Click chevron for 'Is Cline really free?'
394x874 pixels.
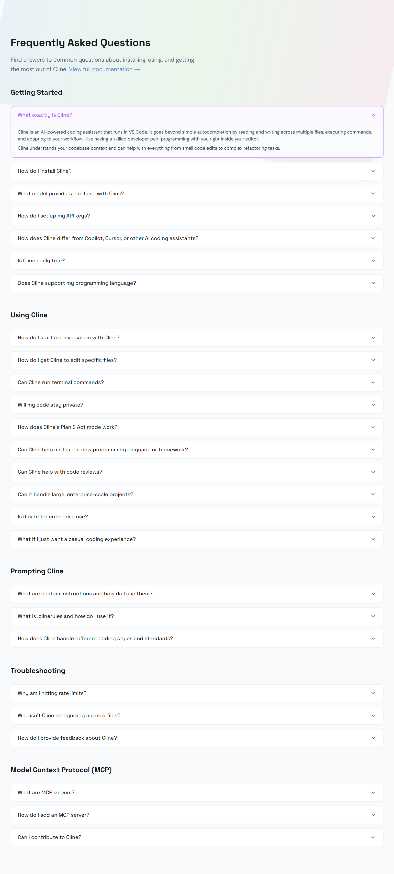tap(373, 260)
